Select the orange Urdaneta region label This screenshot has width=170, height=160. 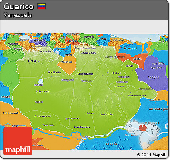point(67,62)
